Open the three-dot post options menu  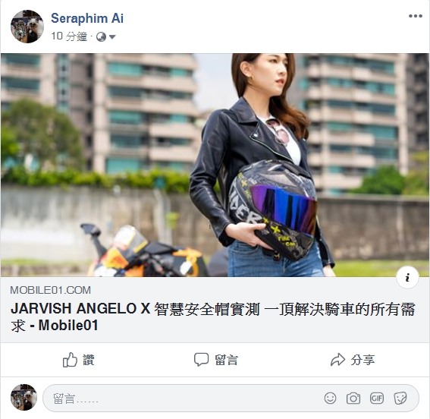[415, 16]
